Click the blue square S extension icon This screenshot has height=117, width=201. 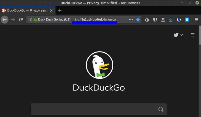tap(187, 20)
